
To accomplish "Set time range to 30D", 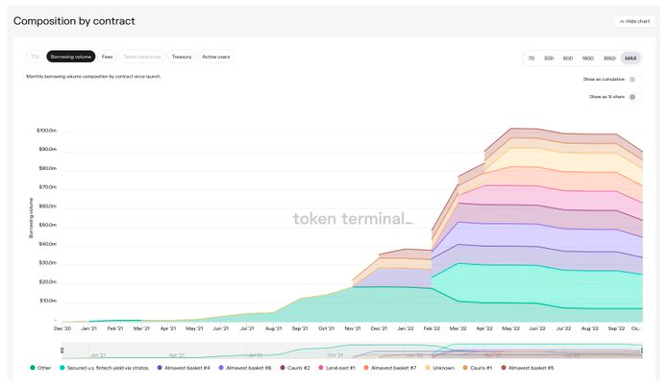I will pyautogui.click(x=549, y=59).
